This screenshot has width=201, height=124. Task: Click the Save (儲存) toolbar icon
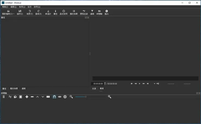20,12
